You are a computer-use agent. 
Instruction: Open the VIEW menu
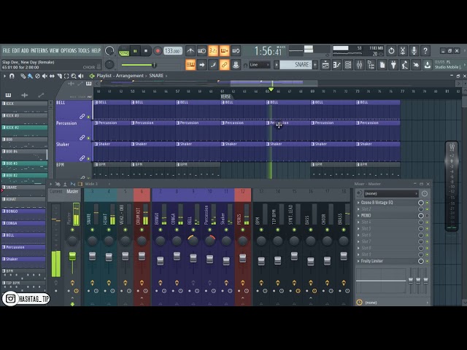[54, 50]
